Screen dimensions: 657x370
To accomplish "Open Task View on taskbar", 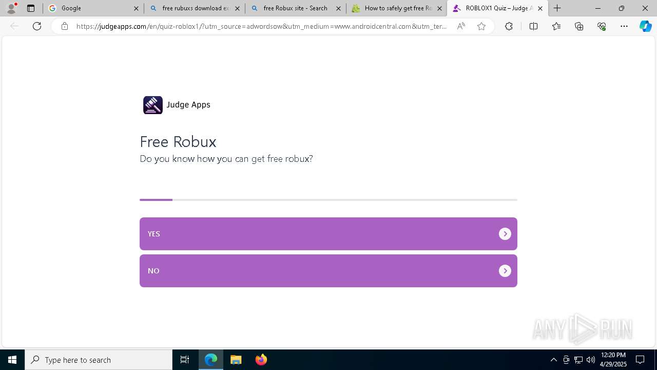I will pos(185,360).
